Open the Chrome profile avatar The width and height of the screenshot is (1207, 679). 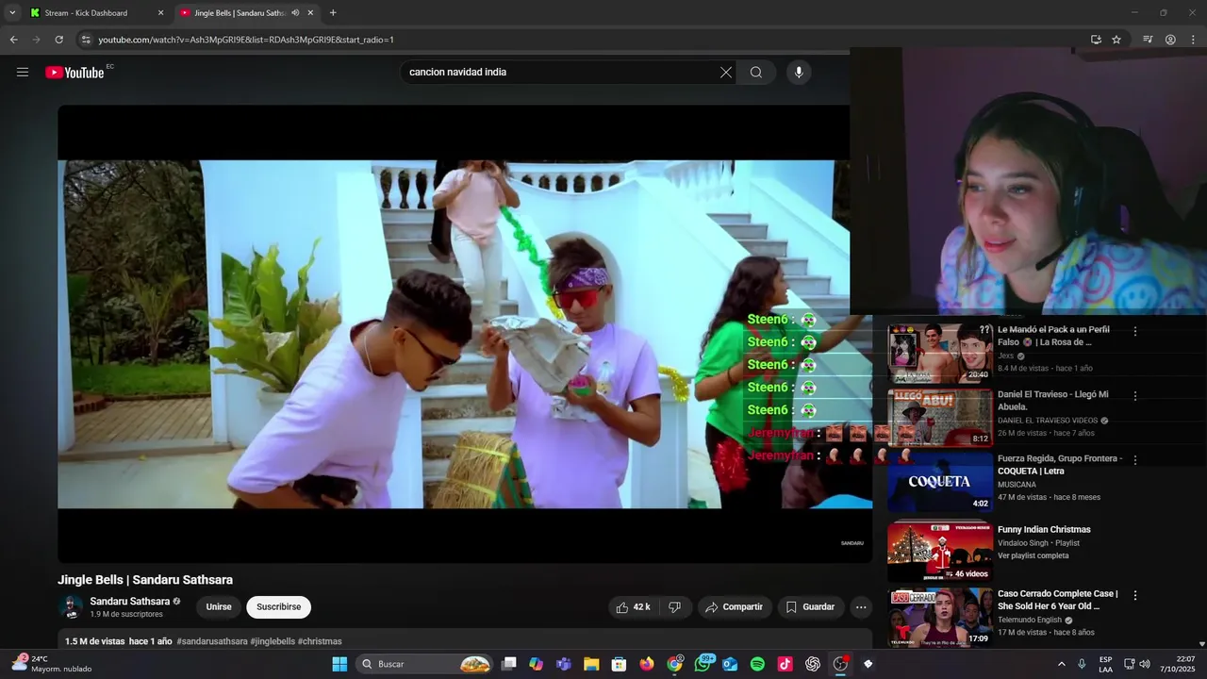point(1170,40)
